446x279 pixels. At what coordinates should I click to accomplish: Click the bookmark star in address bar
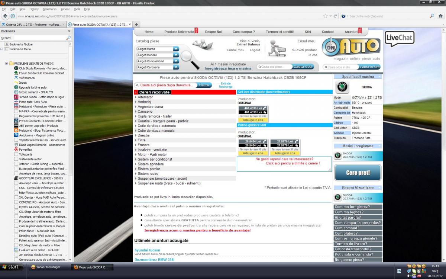click(x=325, y=16)
